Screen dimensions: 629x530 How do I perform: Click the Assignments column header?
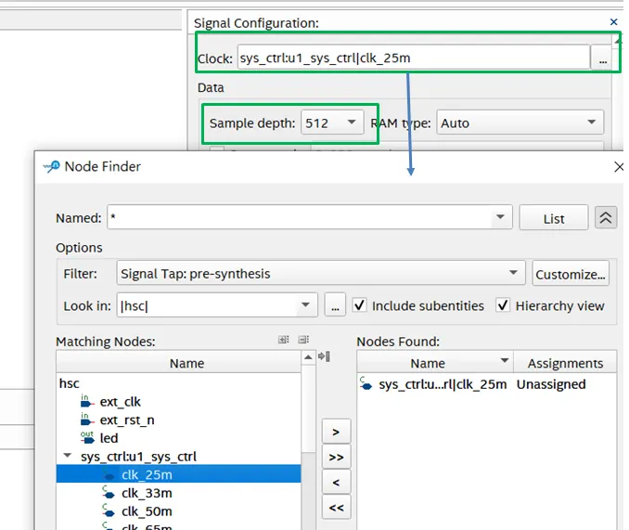click(x=565, y=363)
